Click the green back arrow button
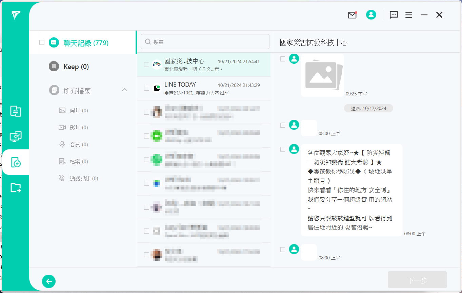Screen dimensions: 462x293 49,281
